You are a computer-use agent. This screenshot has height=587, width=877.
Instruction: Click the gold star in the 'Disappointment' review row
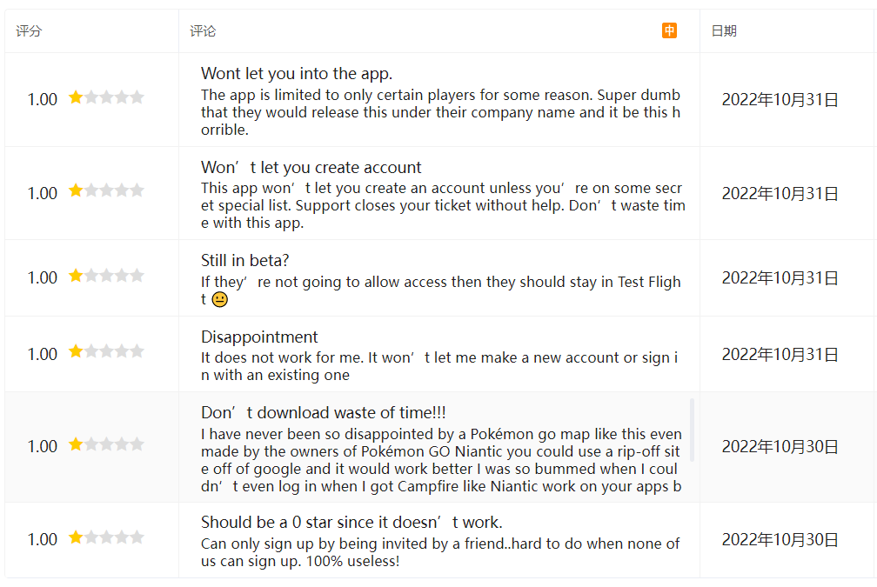(76, 351)
